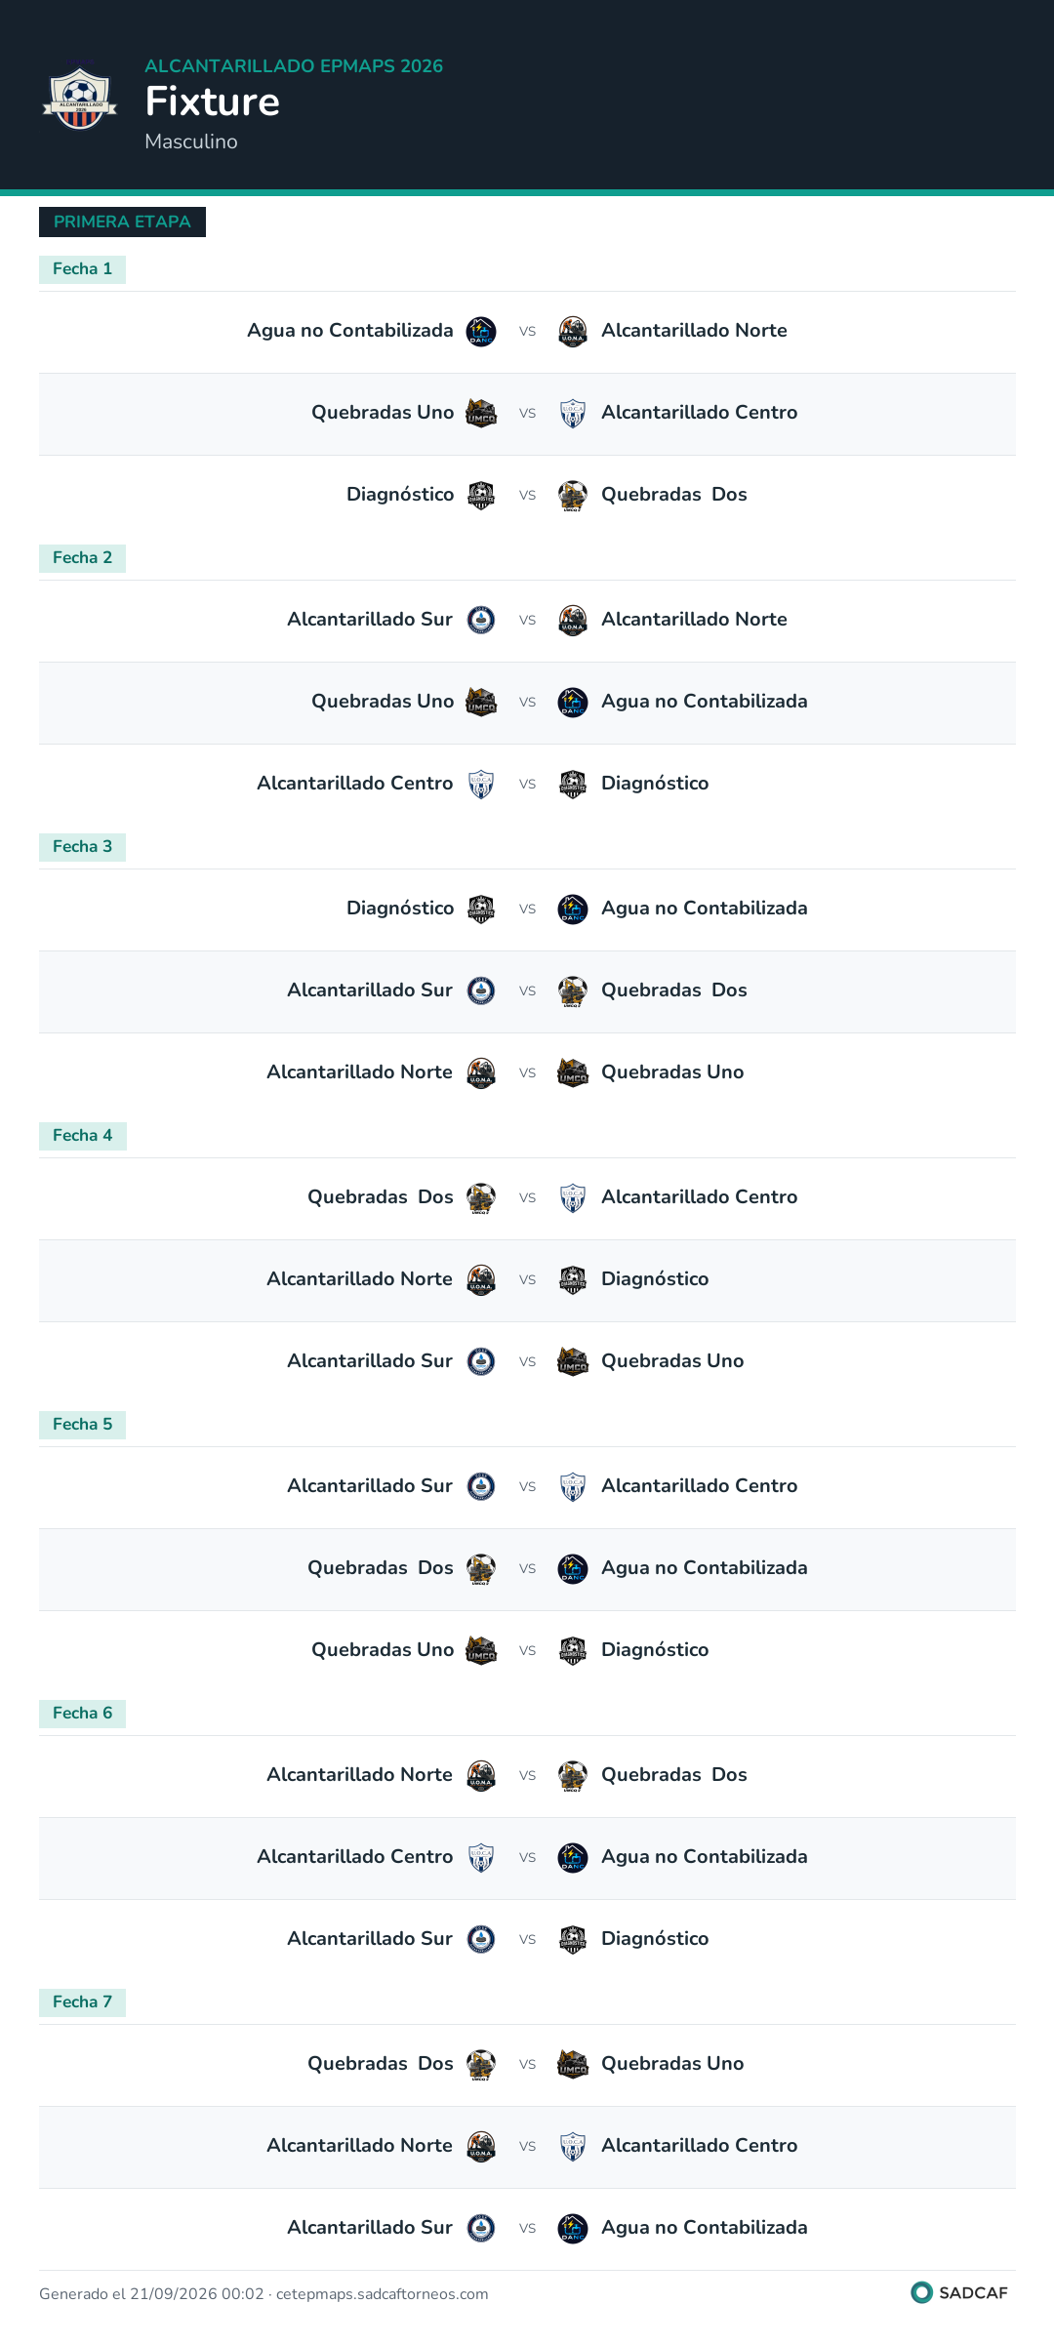Click Alcantarillado Norte crest in Fecha 1
The width and height of the screenshot is (1054, 2344).
click(573, 332)
